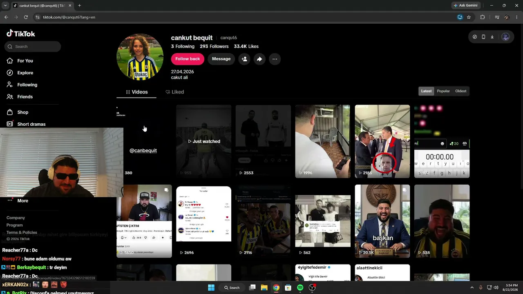Screen dimensions: 523x294
Task: Sort videos by Oldest
Action: click(x=460, y=91)
